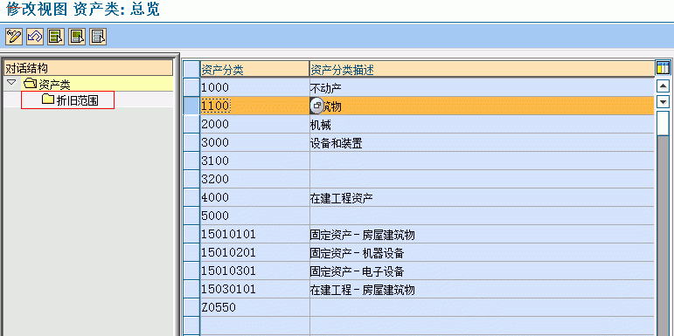Viewport: 674px width, 336px height.
Task: Select row marker for asset class 3100
Action: 191,161
